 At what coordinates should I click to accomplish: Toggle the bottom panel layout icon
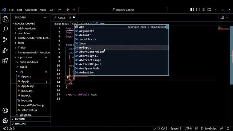point(198,10)
